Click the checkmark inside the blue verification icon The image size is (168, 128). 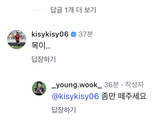73,34
